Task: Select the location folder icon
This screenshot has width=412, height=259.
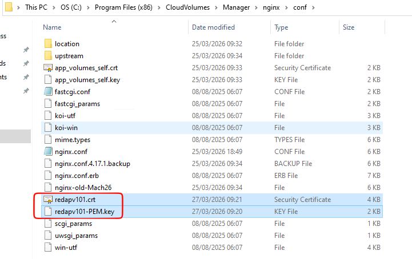Action: tap(48, 43)
